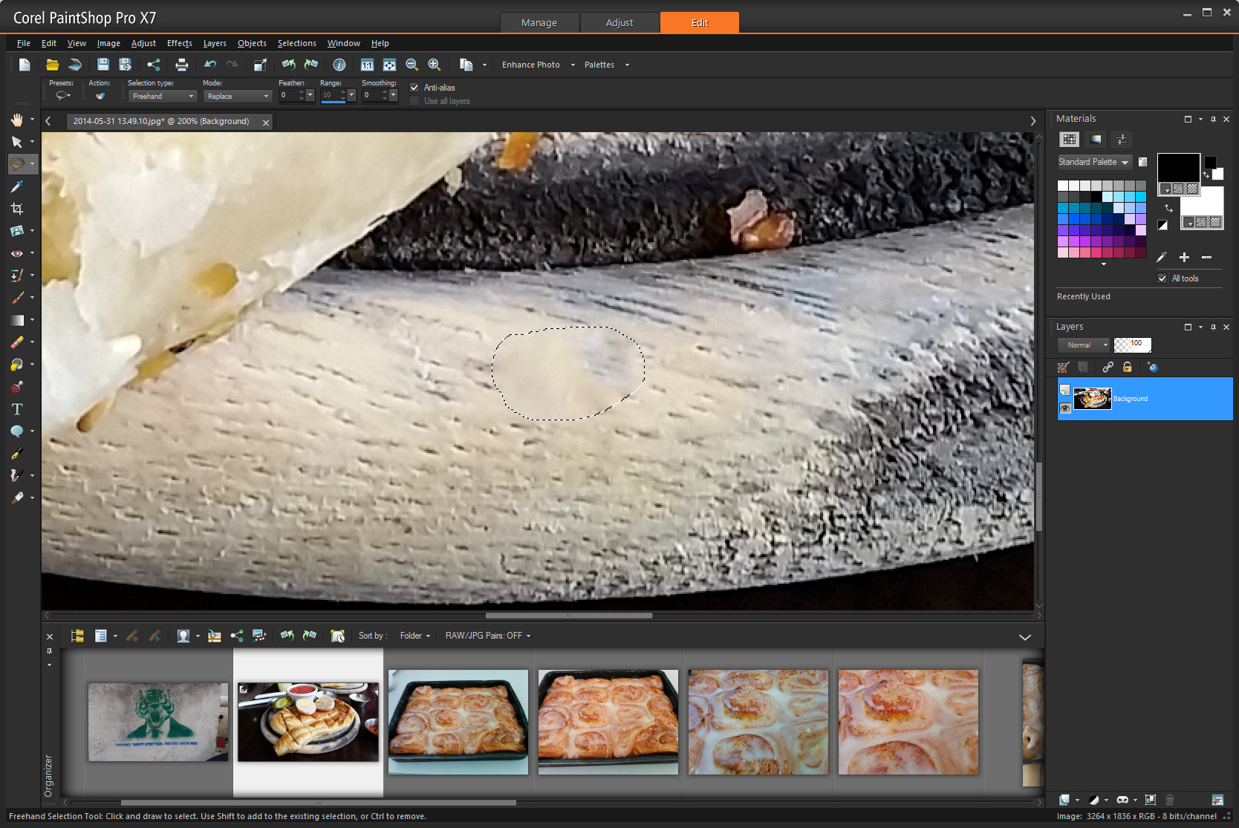Select the green tiger graffiti thumbnail
Image resolution: width=1239 pixels, height=828 pixels.
pyautogui.click(x=158, y=722)
